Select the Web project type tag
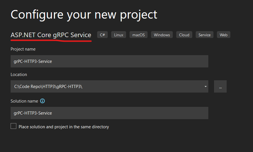Screen dimensions: 253x152 tap(223, 35)
